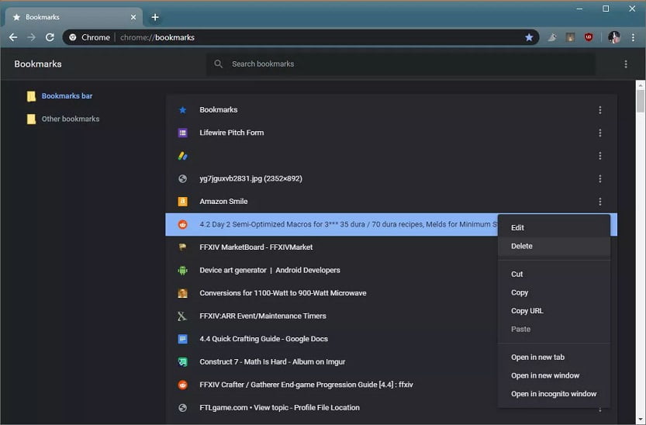Click the scrollbar up arrow
646x425 pixels.
click(x=641, y=85)
